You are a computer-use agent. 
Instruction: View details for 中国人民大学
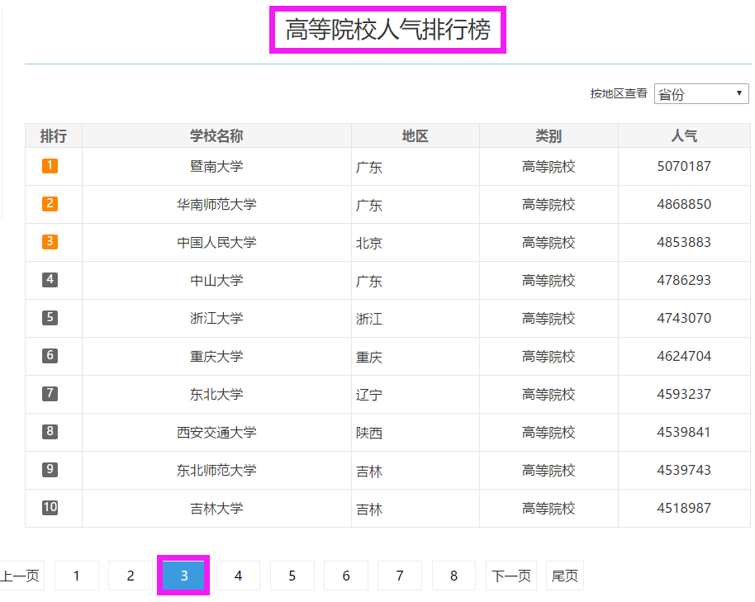point(216,242)
